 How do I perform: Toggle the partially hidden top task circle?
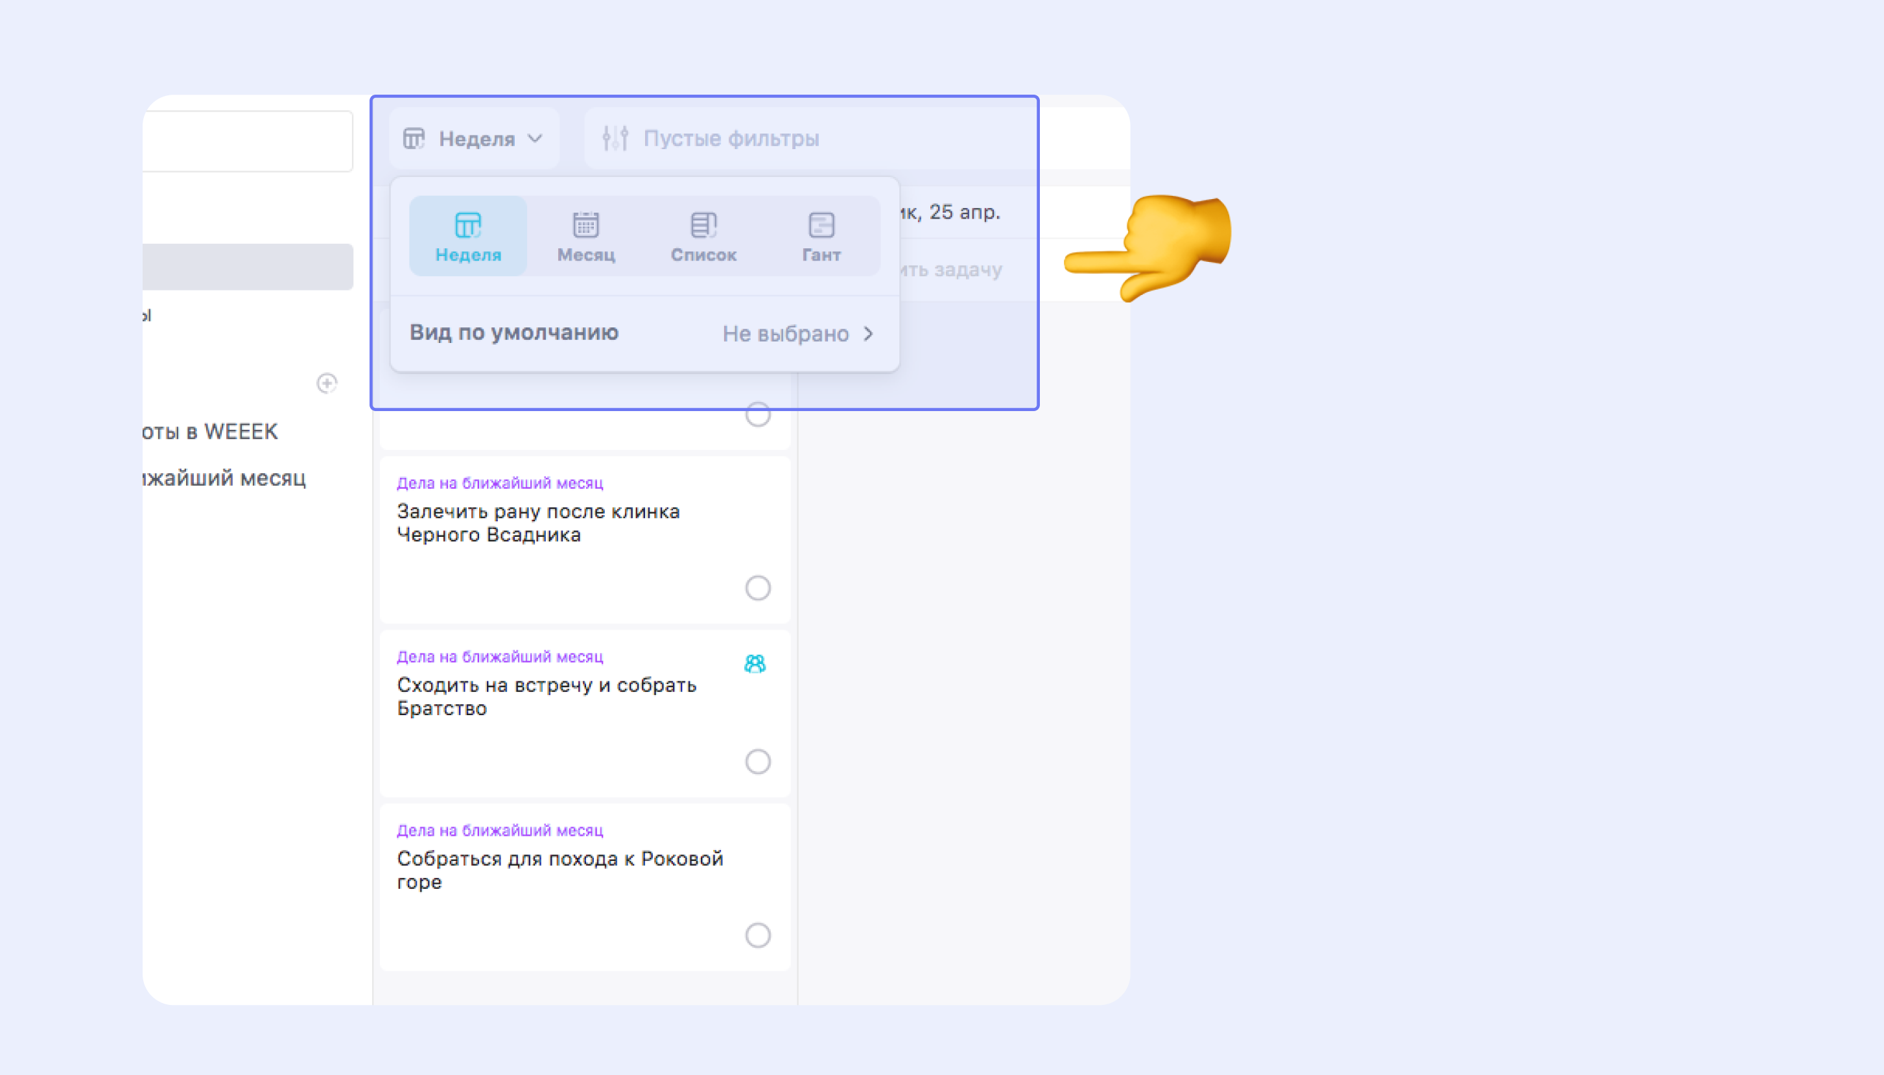click(x=757, y=415)
